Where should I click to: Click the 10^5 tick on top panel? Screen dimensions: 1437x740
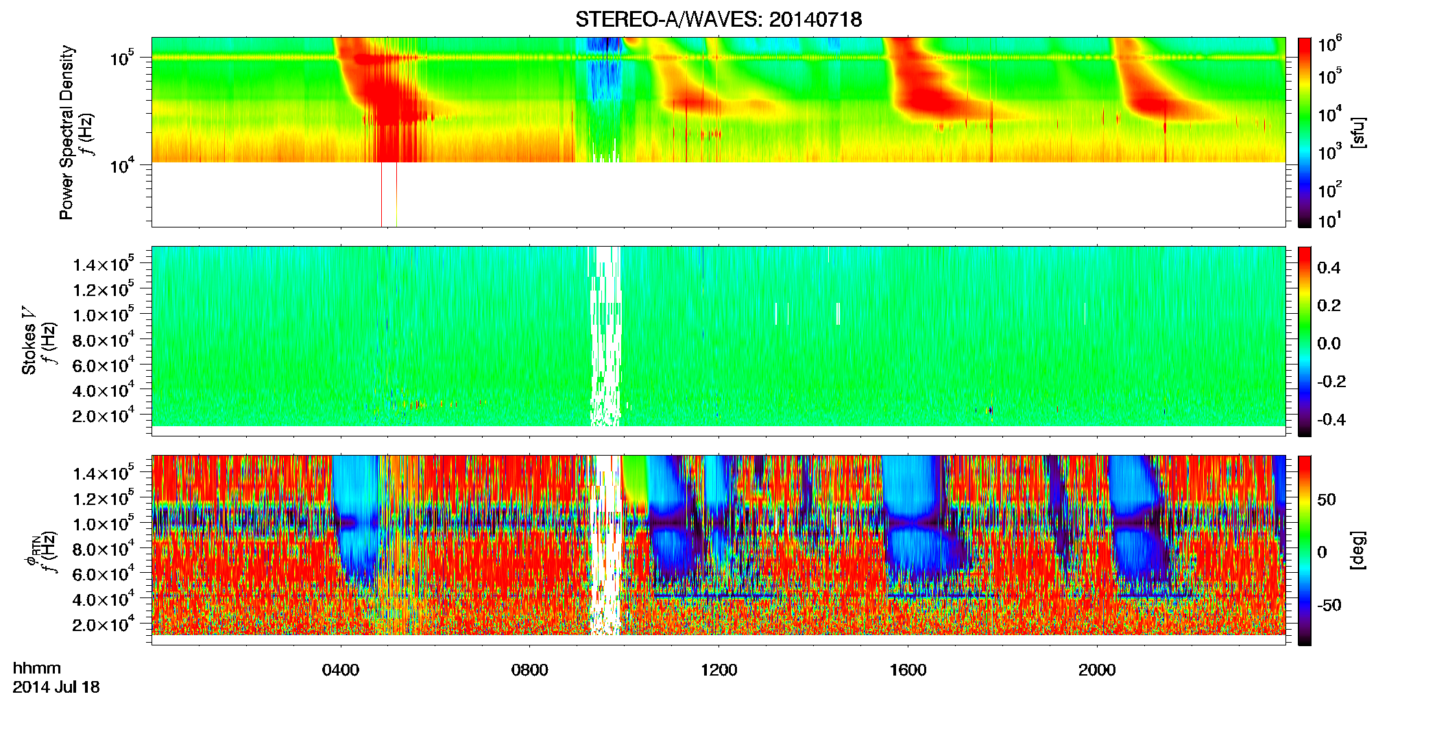point(122,58)
